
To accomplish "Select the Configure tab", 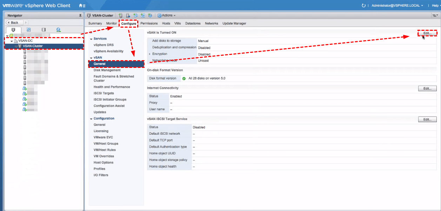I will [129, 23].
